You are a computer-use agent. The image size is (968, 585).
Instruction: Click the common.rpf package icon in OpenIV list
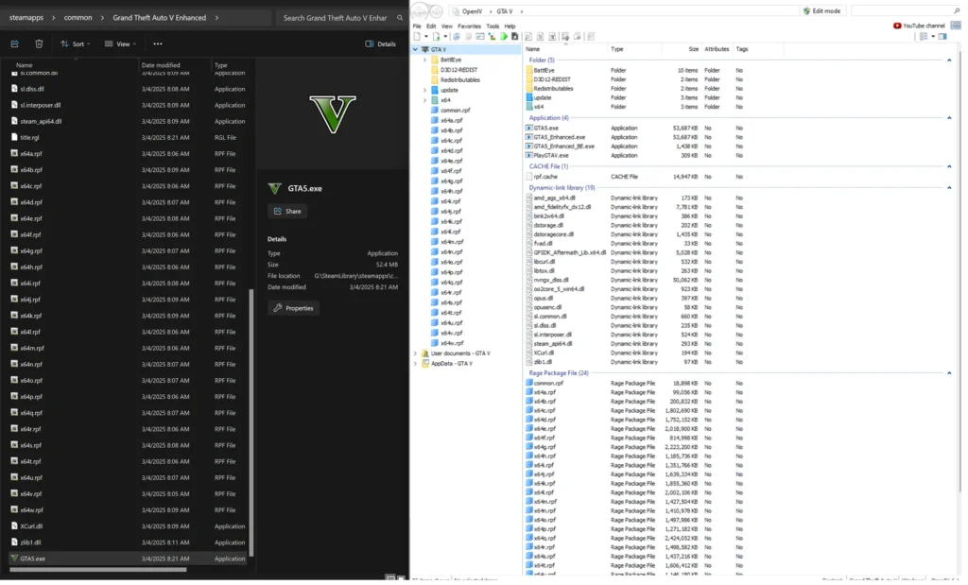(529, 383)
